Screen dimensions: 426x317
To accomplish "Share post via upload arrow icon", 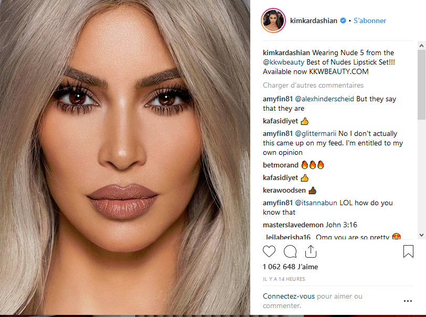I will (311, 251).
